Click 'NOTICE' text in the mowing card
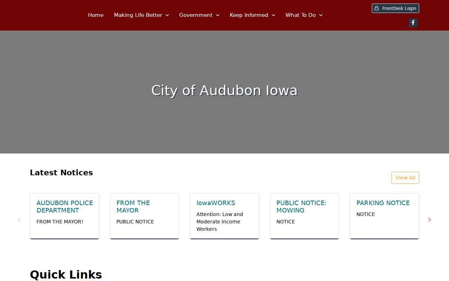 click(286, 222)
